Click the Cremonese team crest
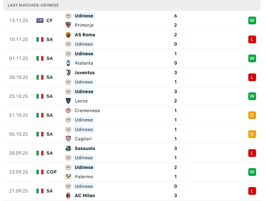The image size is (265, 201). point(68,111)
